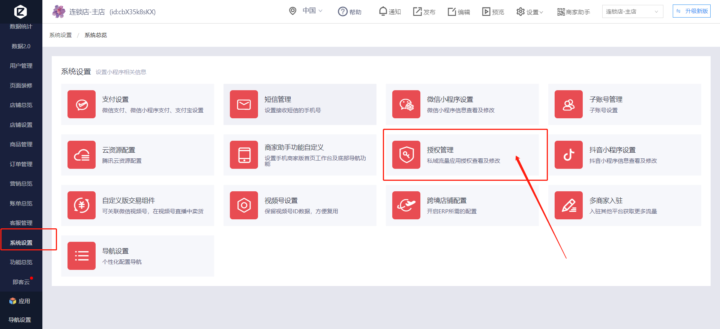The image size is (720, 329).
Task: Open the 连锁店-主店 store selector dropdown
Action: (x=633, y=12)
